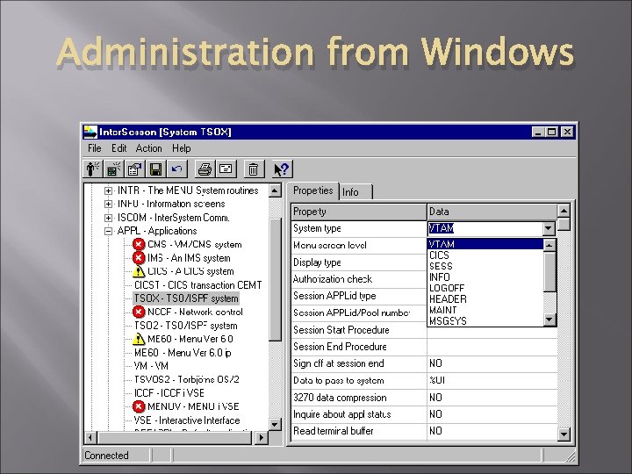Select TSOX - TSO/ISPF system
The height and width of the screenshot is (474, 632).
pyautogui.click(x=186, y=298)
